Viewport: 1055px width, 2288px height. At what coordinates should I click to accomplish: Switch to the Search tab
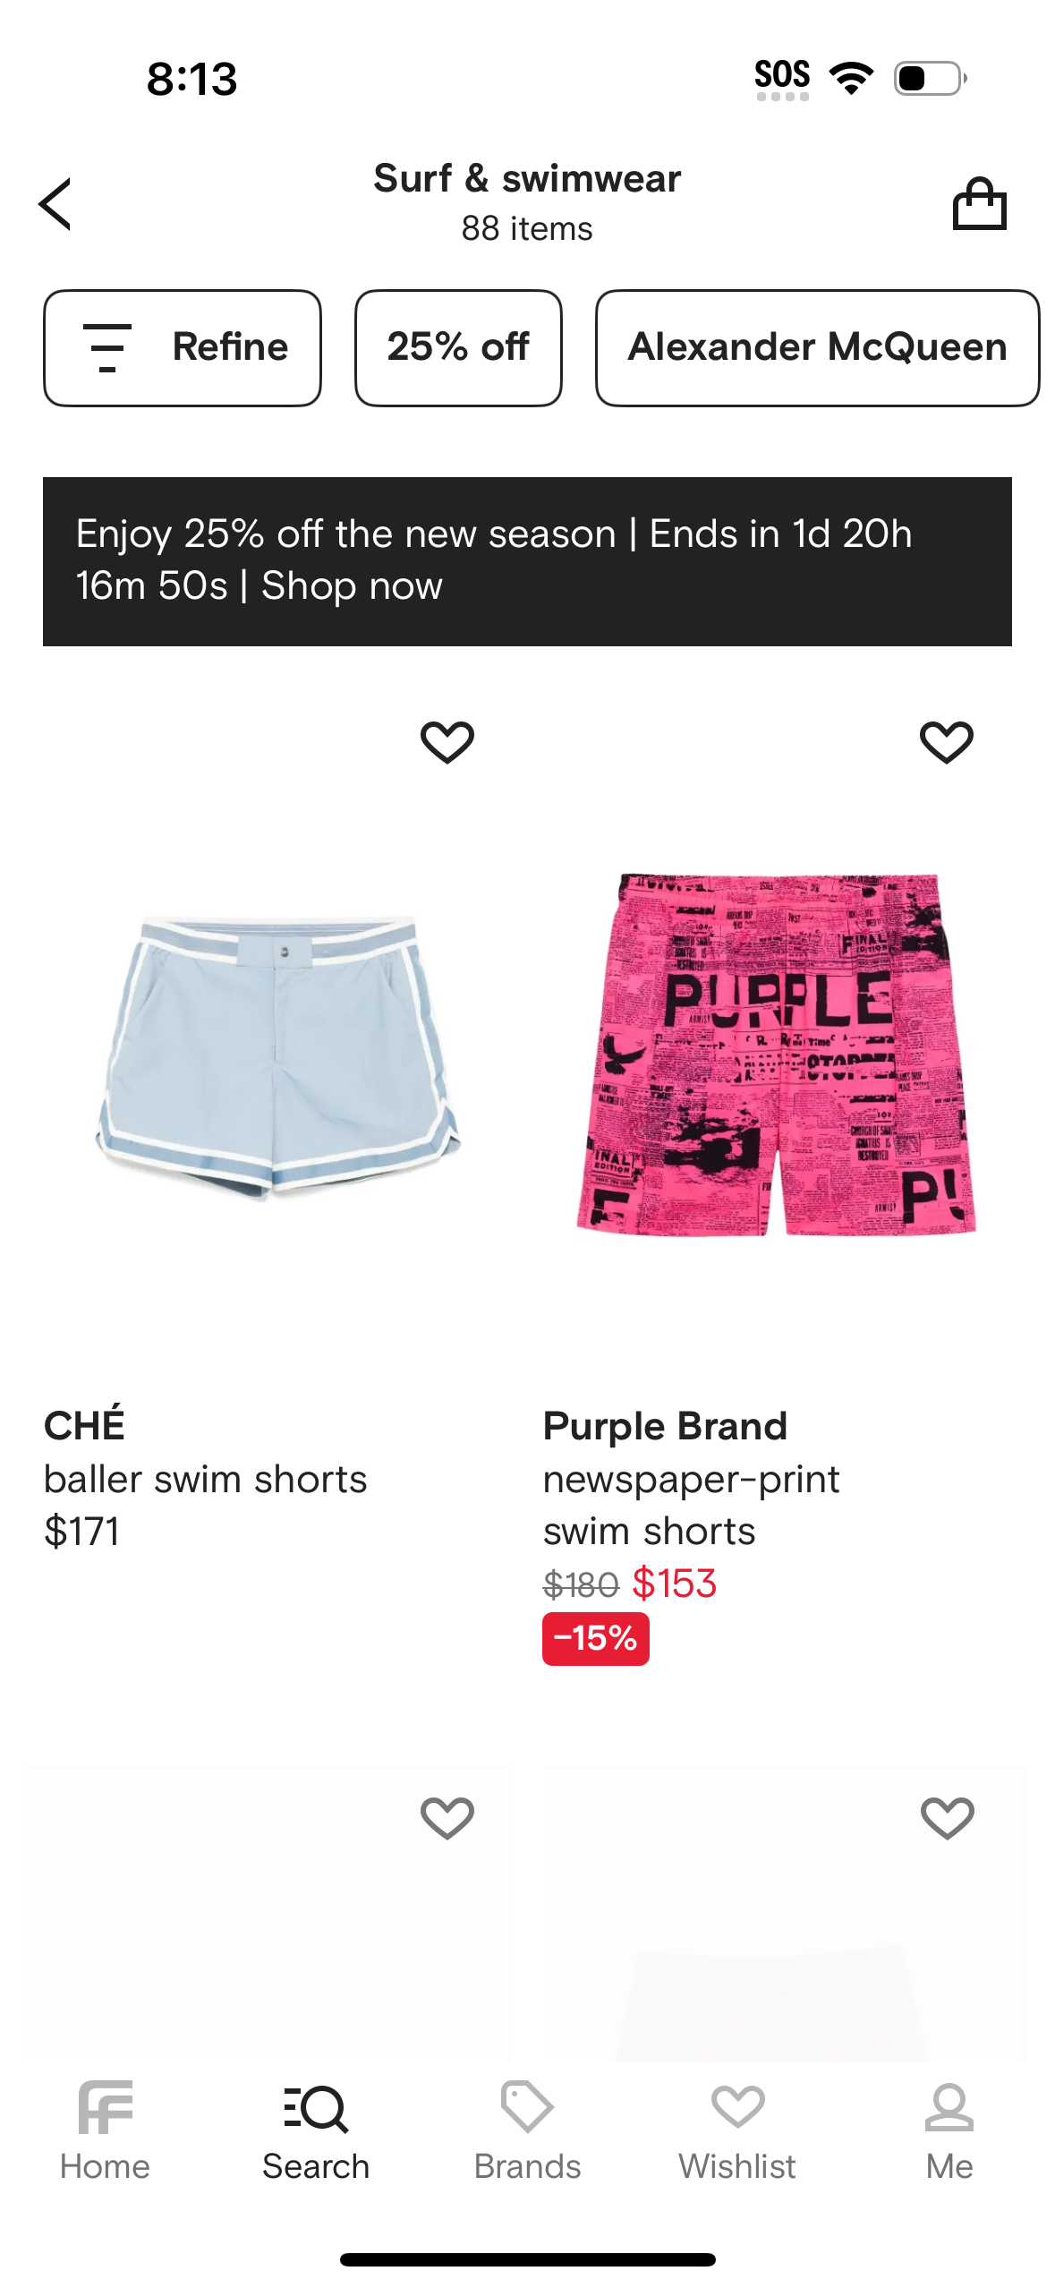pos(316,2130)
